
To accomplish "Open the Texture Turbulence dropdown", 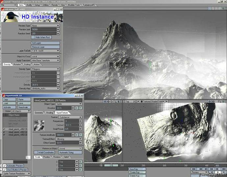I will [70, 117].
